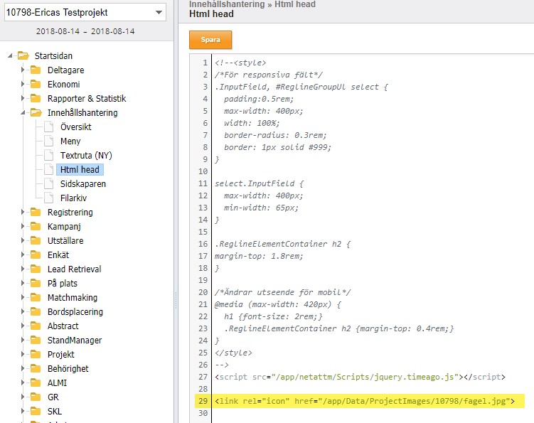Expand the Utställare folder arrow
This screenshot has height=423, width=534.
pyautogui.click(x=23, y=240)
